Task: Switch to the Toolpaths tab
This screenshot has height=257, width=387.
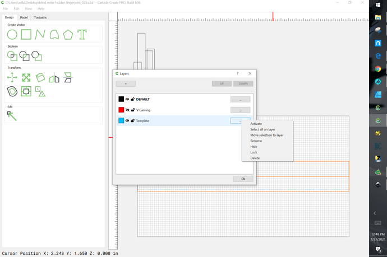Action: click(40, 17)
